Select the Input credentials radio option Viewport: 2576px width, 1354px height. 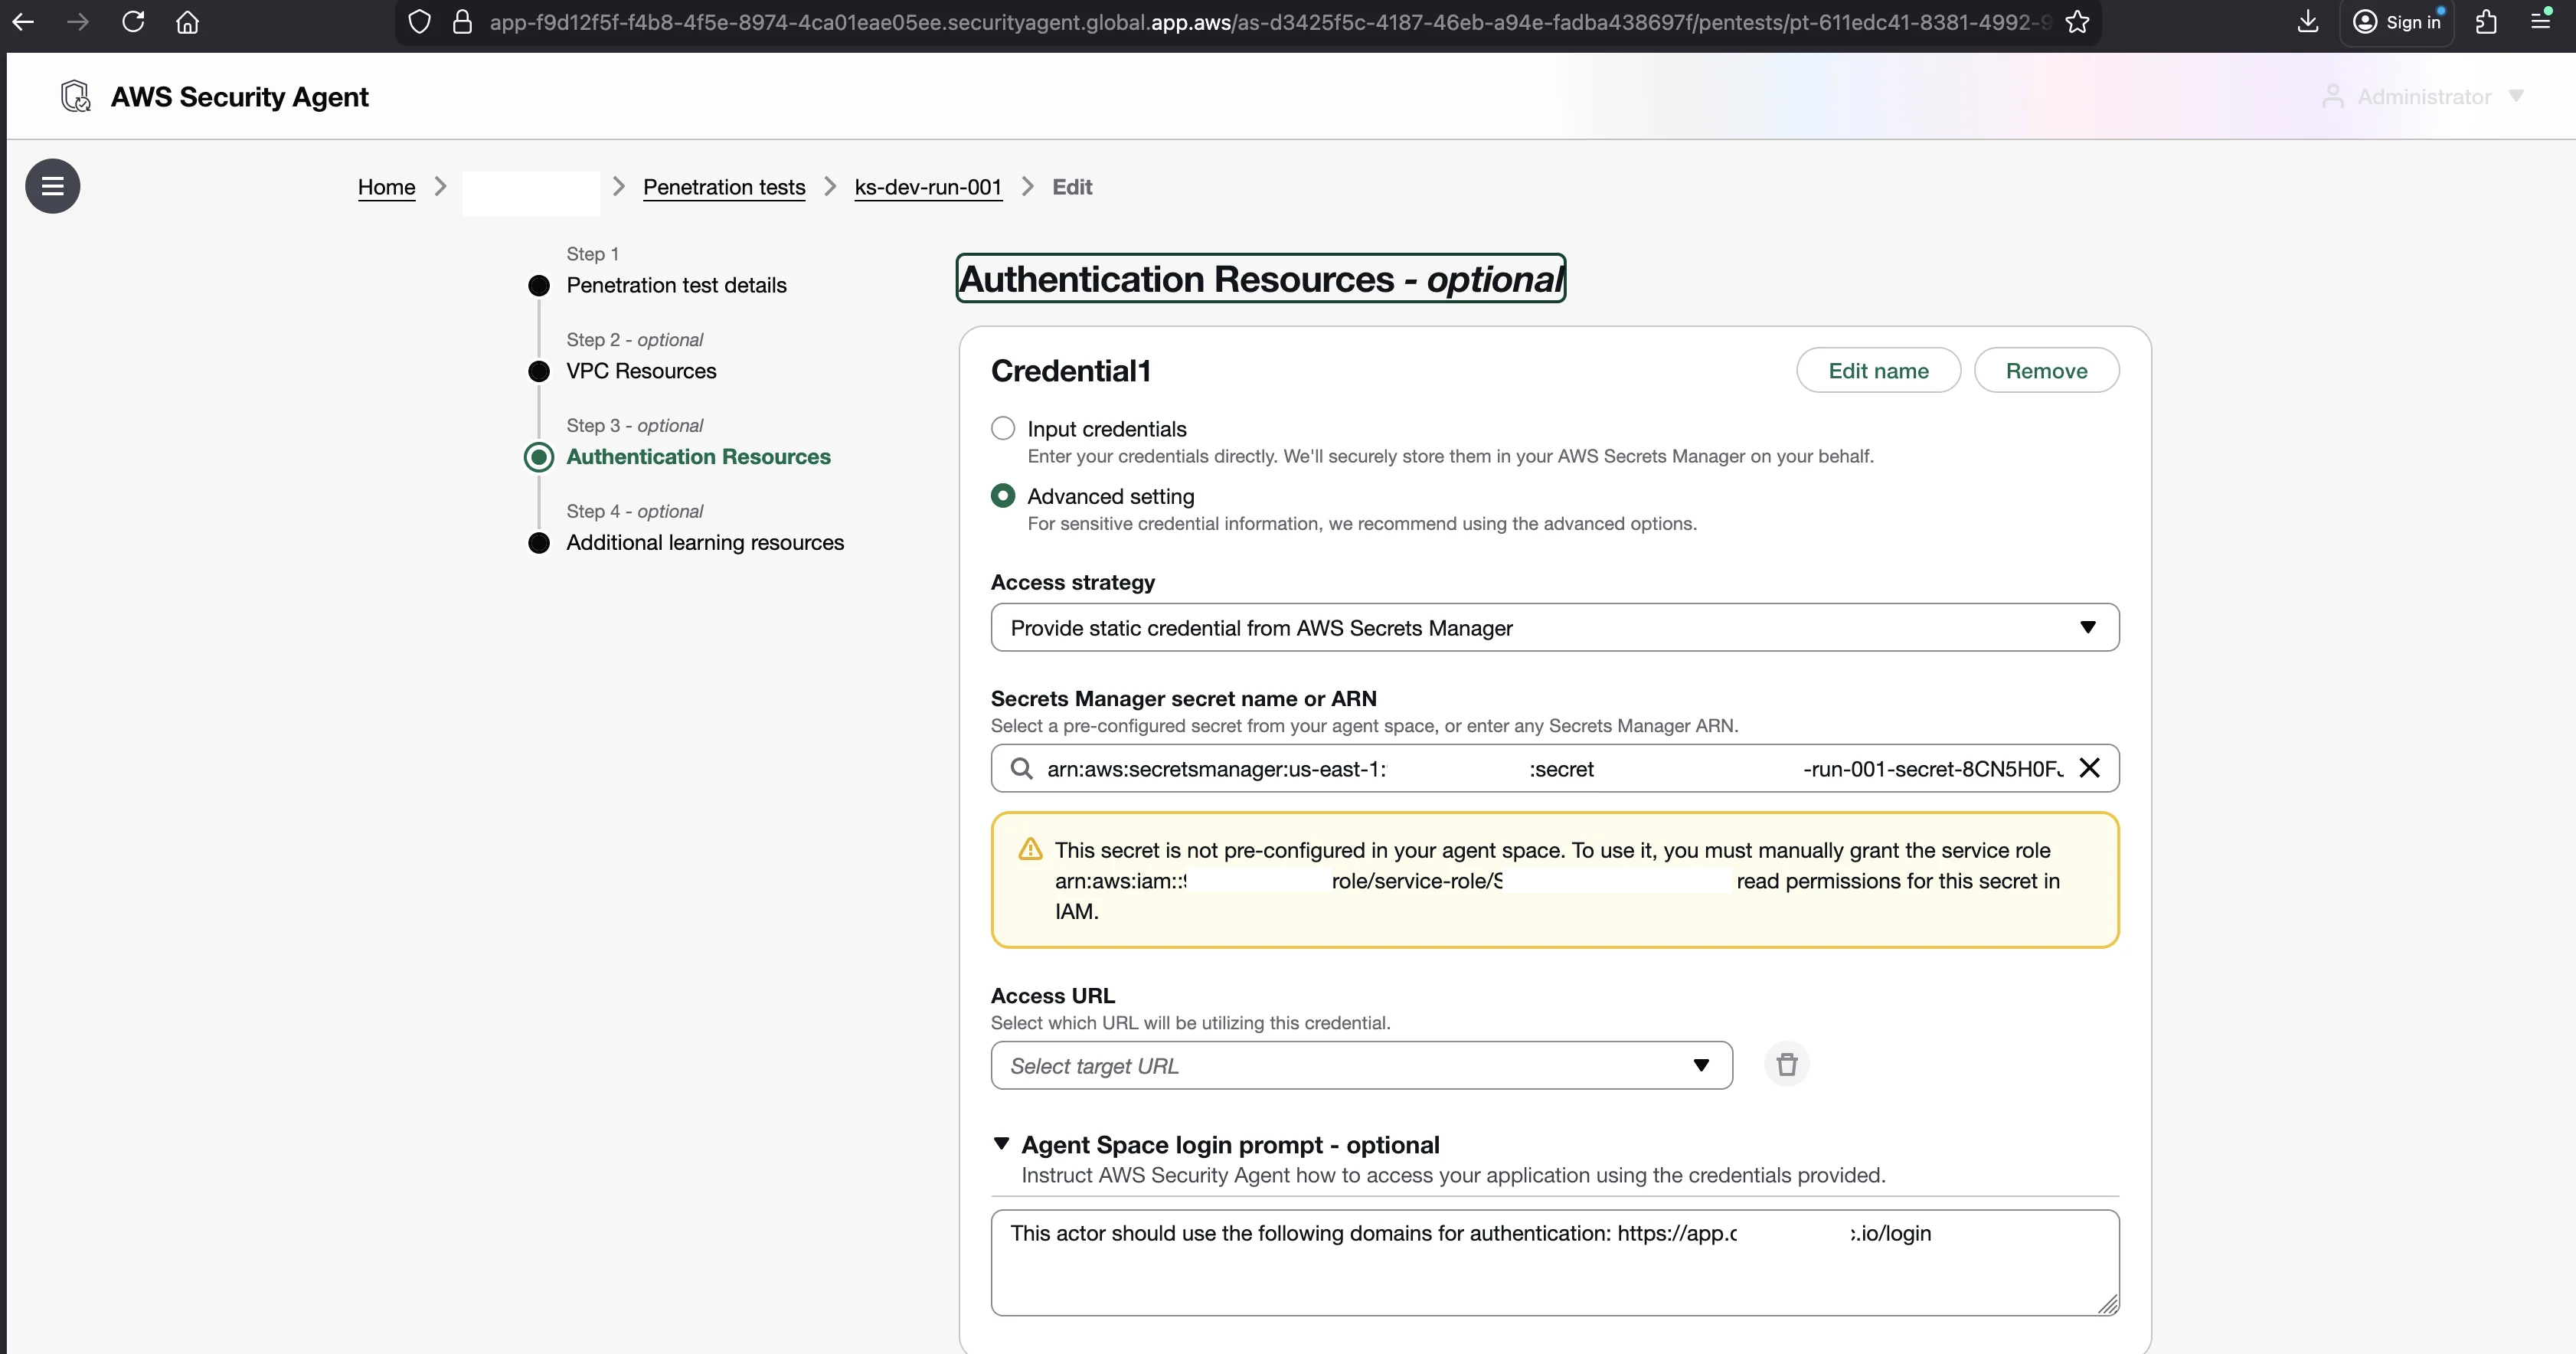tap(1003, 428)
